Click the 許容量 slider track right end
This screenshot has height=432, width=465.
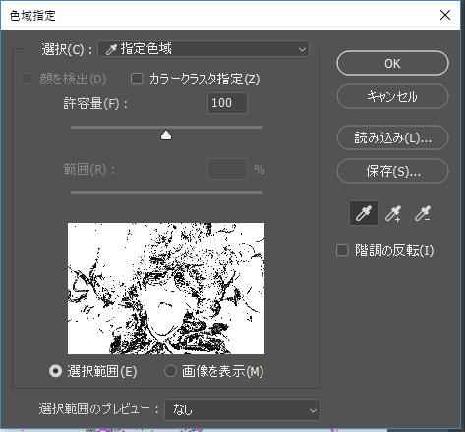261,127
